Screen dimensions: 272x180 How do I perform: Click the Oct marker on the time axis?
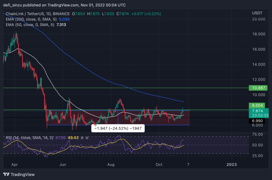(x=158, y=164)
